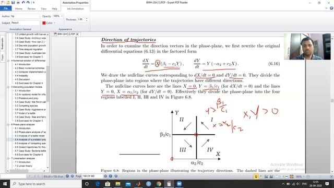Viewport: 334px width, 188px height.
Task: Open bookmark 4.4 Instability
Action: pos(21,76)
